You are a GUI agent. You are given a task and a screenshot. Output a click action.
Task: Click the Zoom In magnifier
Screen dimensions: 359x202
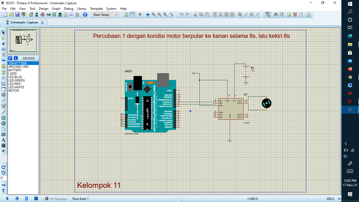pos(153,15)
